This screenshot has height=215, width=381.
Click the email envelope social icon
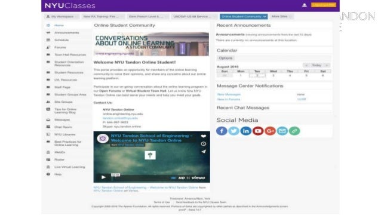click(x=282, y=131)
